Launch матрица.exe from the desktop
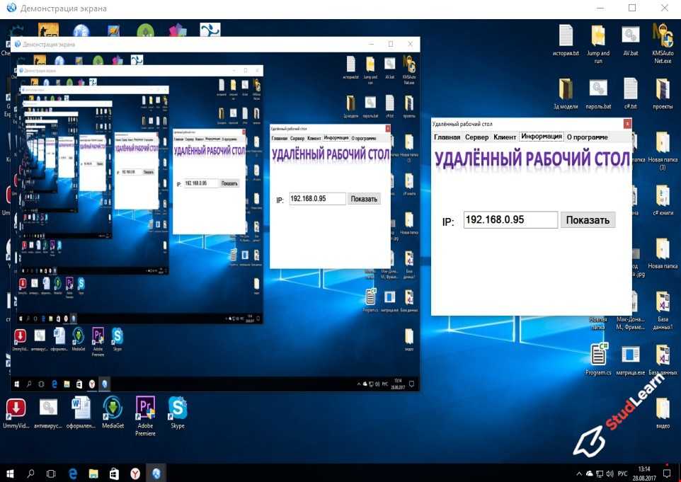 click(630, 360)
